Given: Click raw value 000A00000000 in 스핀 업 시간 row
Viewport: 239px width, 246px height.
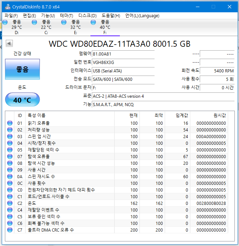Looking at the screenshot, I should 211,136.
